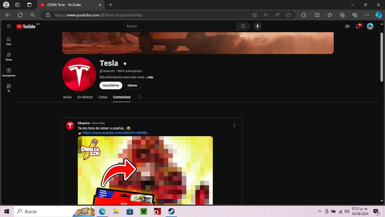The width and height of the screenshot is (385, 217).
Task: Open the Windows Start menu
Action: click(x=7, y=212)
